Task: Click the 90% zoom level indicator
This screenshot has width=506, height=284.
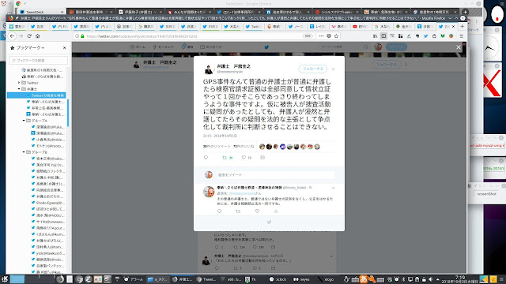Action: coord(308,36)
